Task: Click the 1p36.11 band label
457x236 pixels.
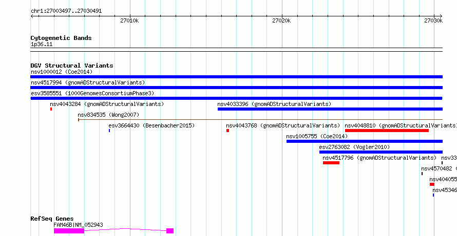Action: tap(42, 45)
